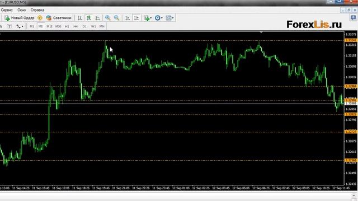This screenshot has width=358, height=201.
Task: Click the 12 Sep 05:05 time label
Action: (x=241, y=188)
